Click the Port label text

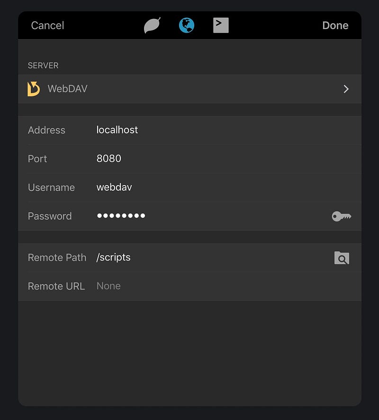(37, 159)
